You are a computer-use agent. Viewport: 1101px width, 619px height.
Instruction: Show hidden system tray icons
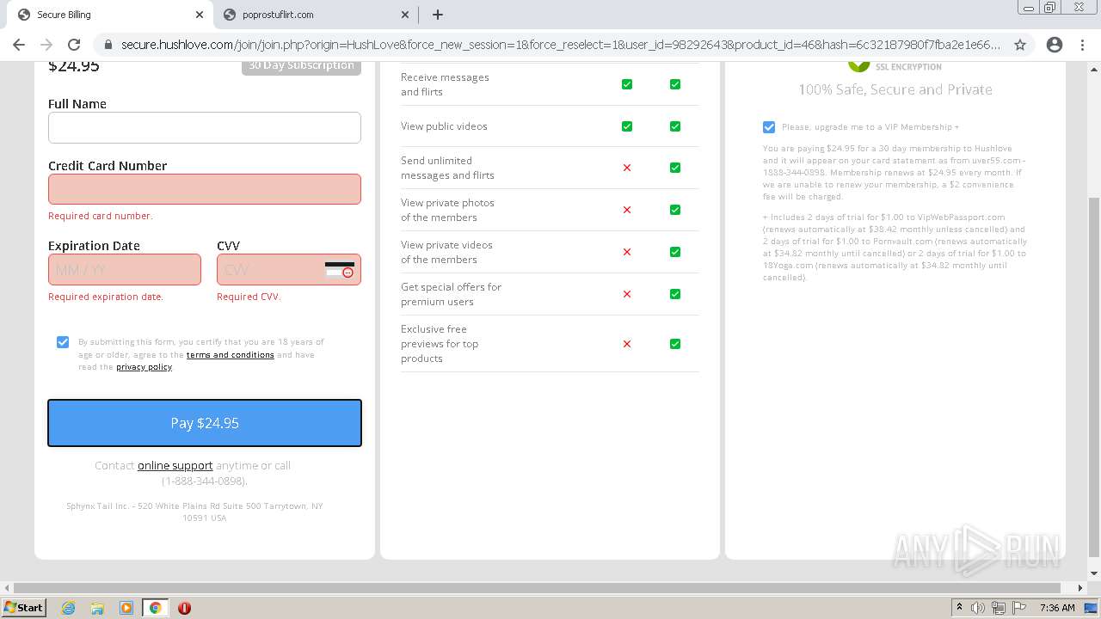(959, 608)
